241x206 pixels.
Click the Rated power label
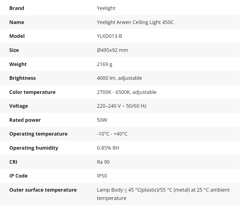click(25, 120)
